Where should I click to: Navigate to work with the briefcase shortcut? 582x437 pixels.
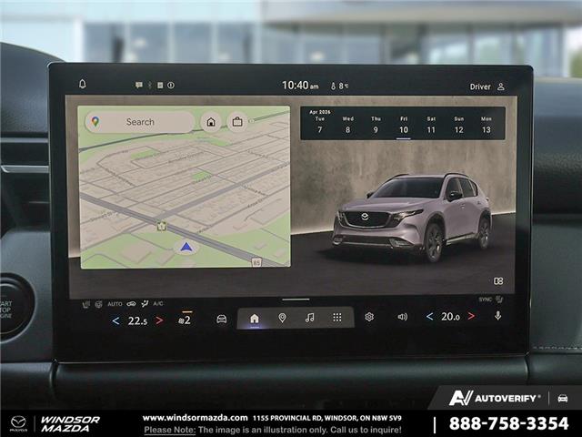point(237,122)
